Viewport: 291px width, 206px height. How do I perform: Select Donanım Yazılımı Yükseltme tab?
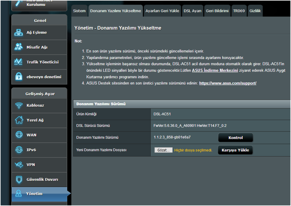(115, 11)
